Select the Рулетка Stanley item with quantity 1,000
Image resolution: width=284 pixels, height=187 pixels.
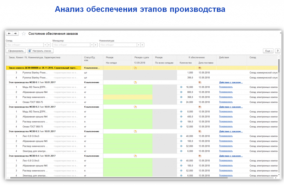click(35, 73)
